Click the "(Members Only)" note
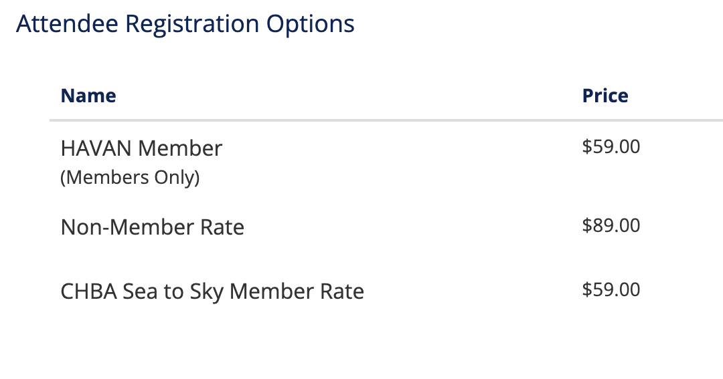723x379 pixels. coord(130,178)
